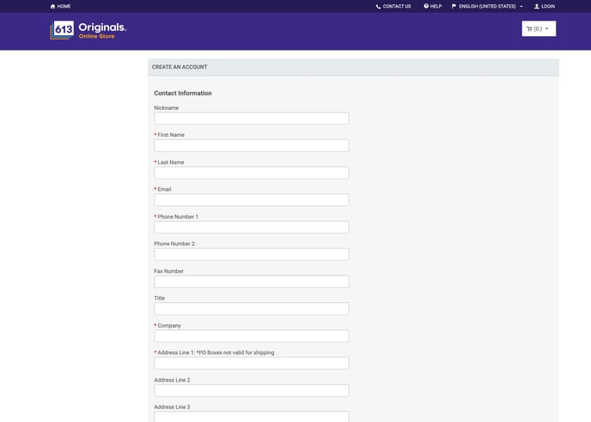
Task: Focus the Last Name input field
Action: tap(252, 172)
